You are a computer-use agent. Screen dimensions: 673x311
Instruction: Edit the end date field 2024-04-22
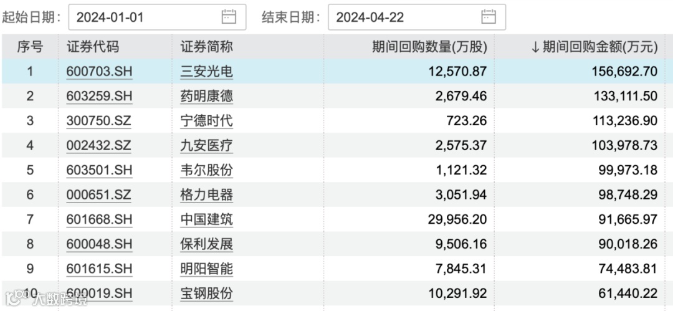(417, 17)
